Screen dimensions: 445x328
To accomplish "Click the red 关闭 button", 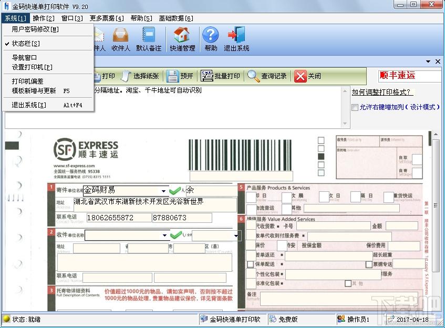I will pyautogui.click(x=308, y=76).
